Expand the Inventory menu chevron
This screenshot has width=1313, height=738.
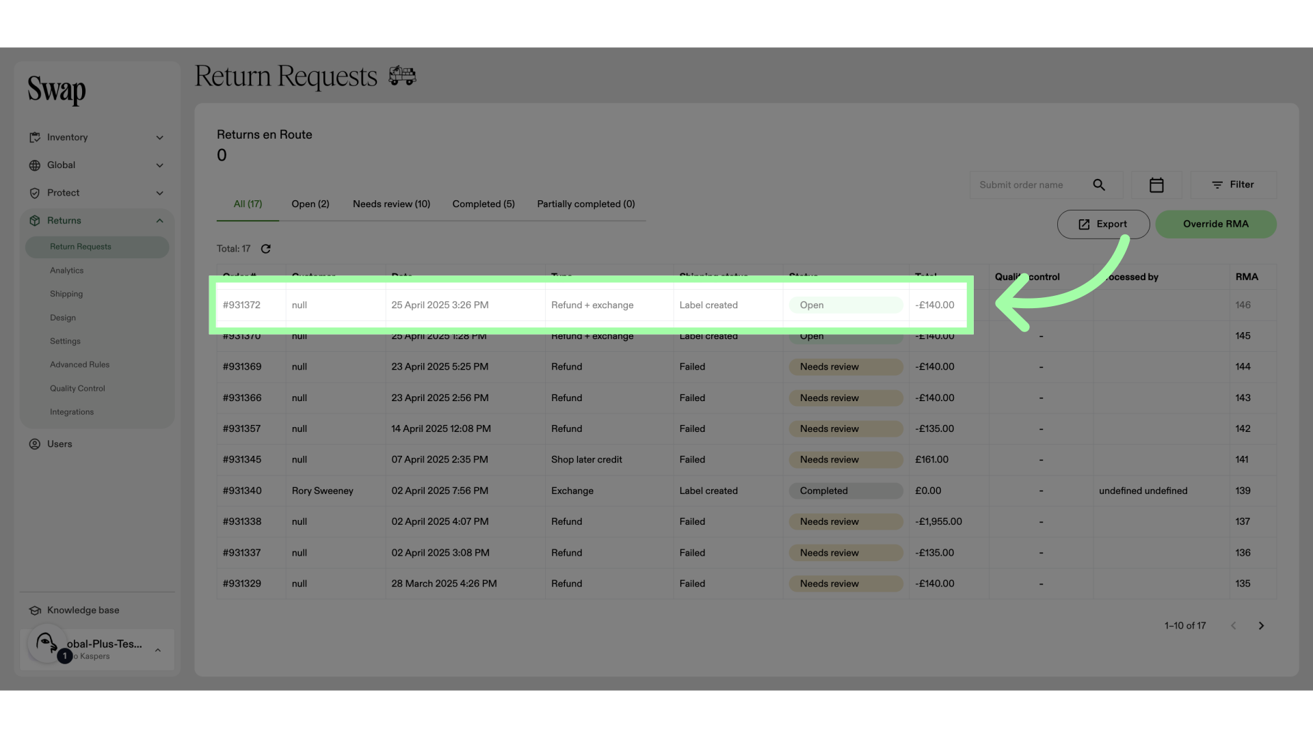[159, 137]
